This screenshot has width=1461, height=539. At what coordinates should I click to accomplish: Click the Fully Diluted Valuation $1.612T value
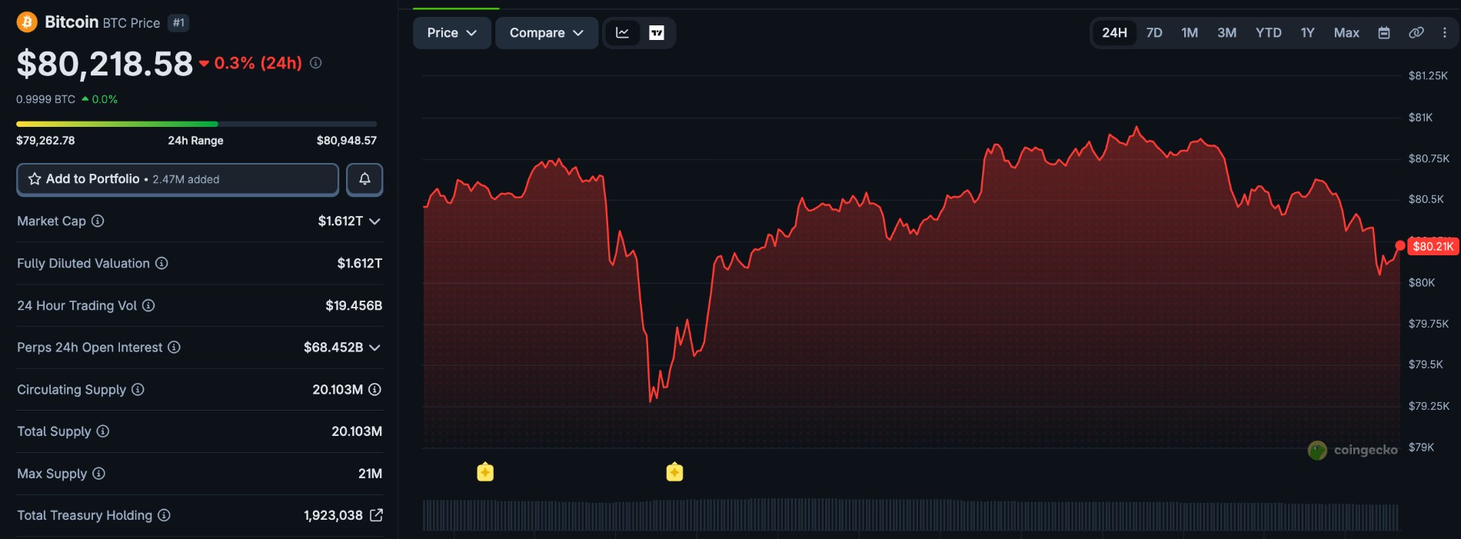[359, 263]
